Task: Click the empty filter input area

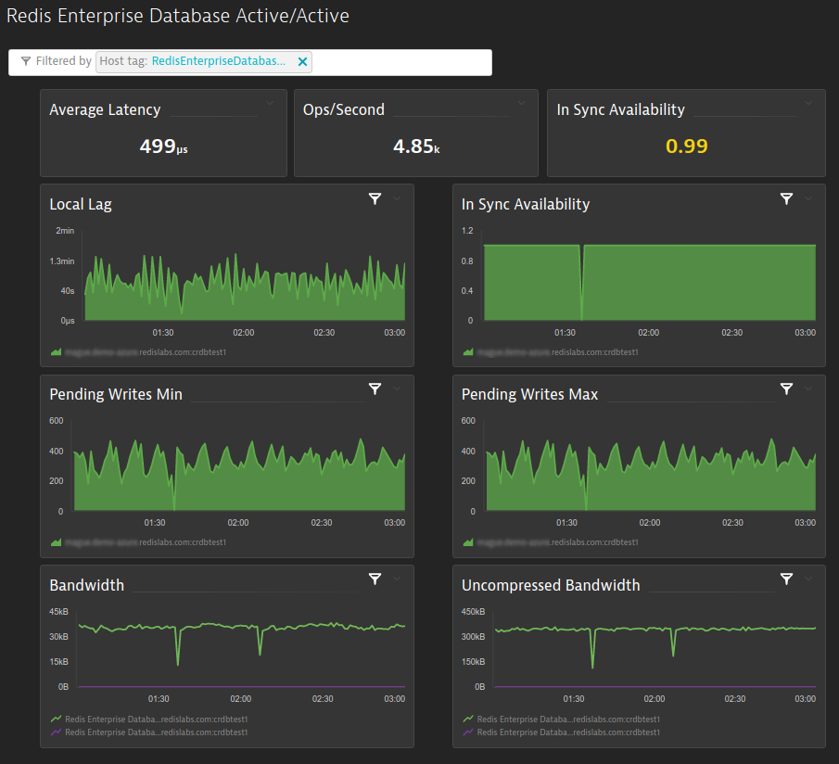Action: pyautogui.click(x=400, y=62)
